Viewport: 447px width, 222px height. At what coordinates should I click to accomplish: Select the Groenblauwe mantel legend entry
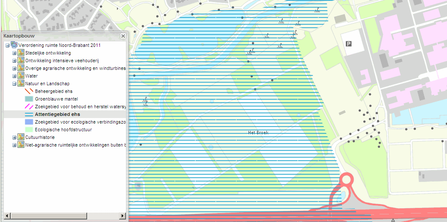pyautogui.click(x=56, y=99)
